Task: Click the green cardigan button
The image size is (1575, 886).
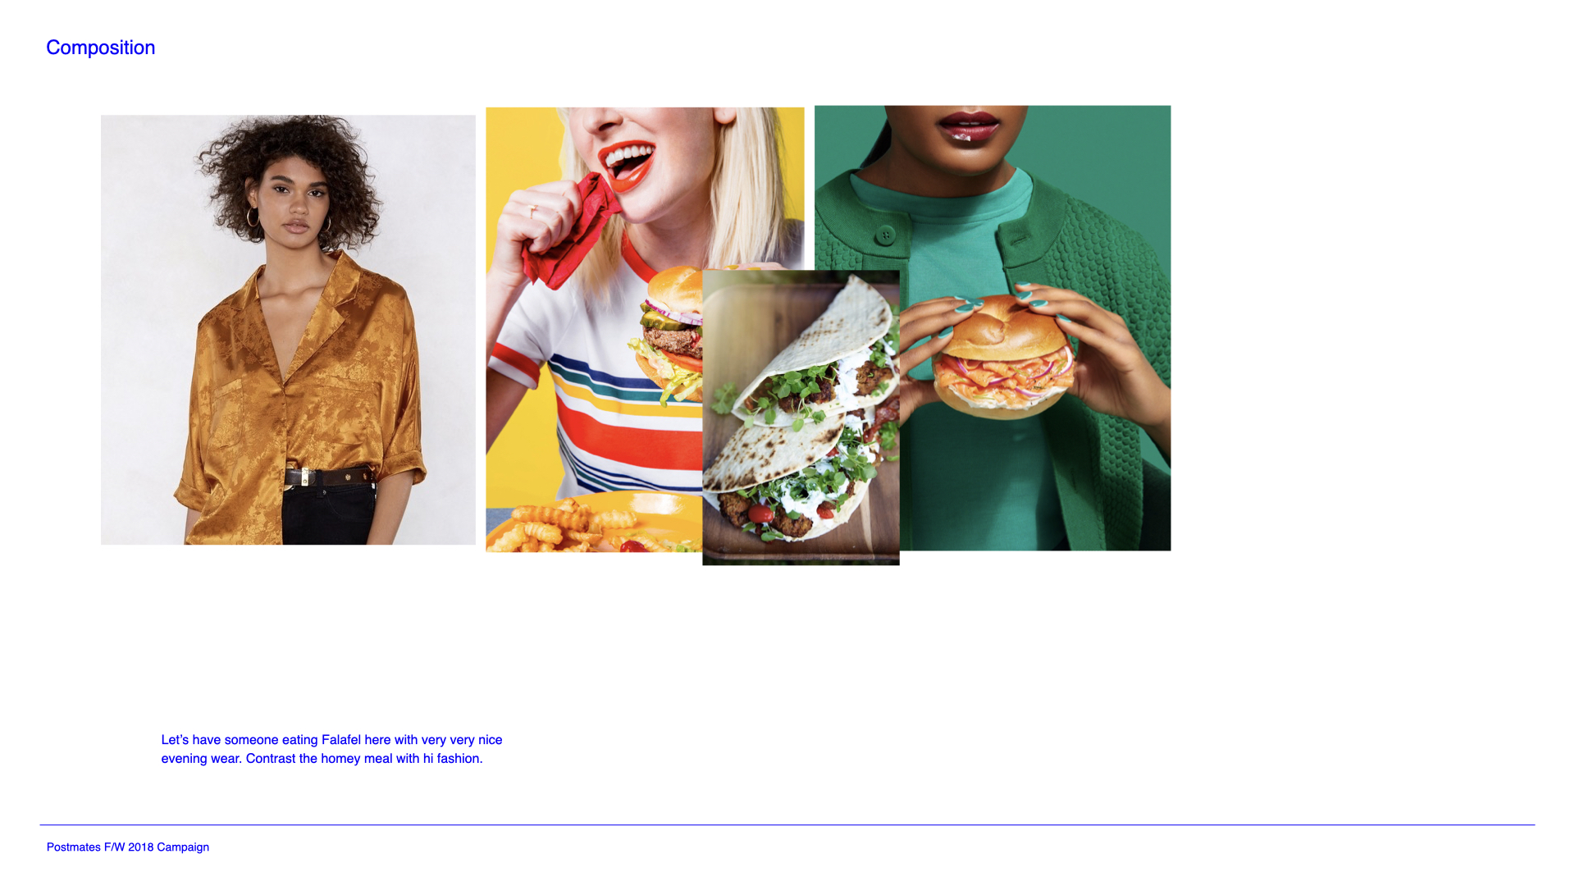Action: tap(885, 235)
